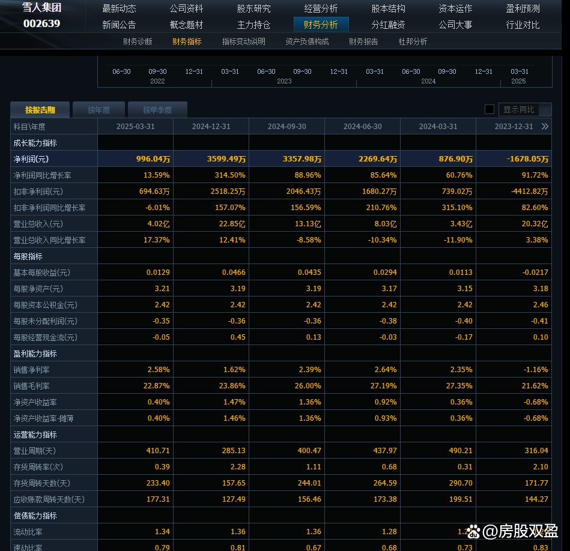570x551 pixels.
Task: Open the 显示同比 dropdown arrow
Action: pyautogui.click(x=545, y=109)
